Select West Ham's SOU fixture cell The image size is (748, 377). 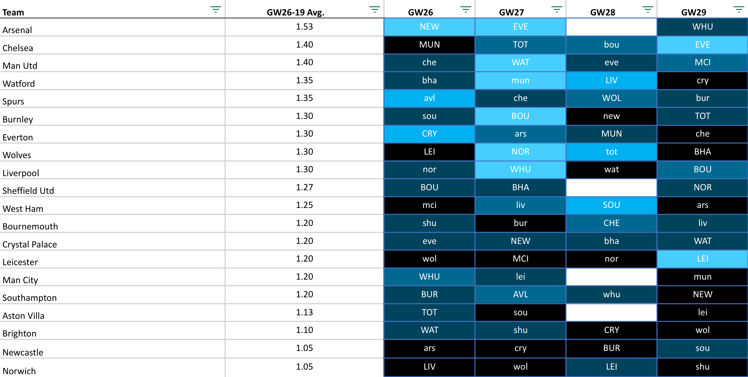(611, 205)
